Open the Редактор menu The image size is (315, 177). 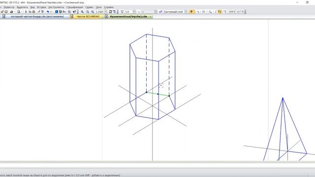click(9, 7)
